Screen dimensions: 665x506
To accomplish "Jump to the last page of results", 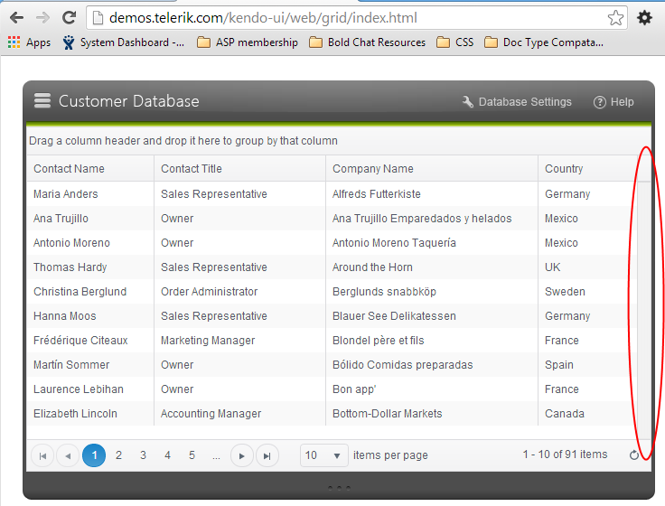I will click(x=267, y=455).
